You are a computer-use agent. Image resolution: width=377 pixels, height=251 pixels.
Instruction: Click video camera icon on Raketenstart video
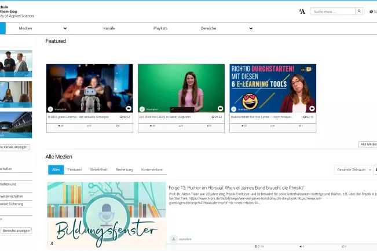click(312, 108)
